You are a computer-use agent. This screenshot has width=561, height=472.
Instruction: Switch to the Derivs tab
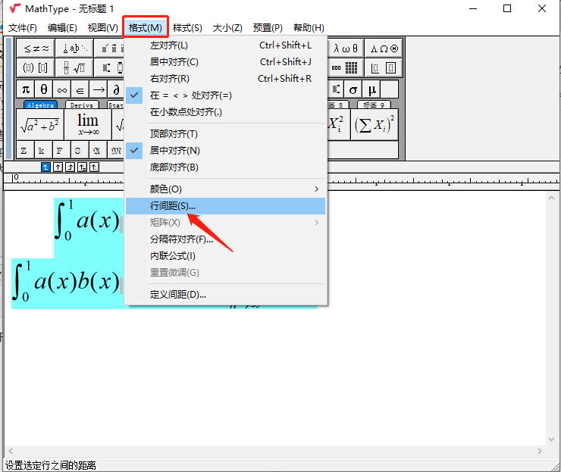(82, 105)
